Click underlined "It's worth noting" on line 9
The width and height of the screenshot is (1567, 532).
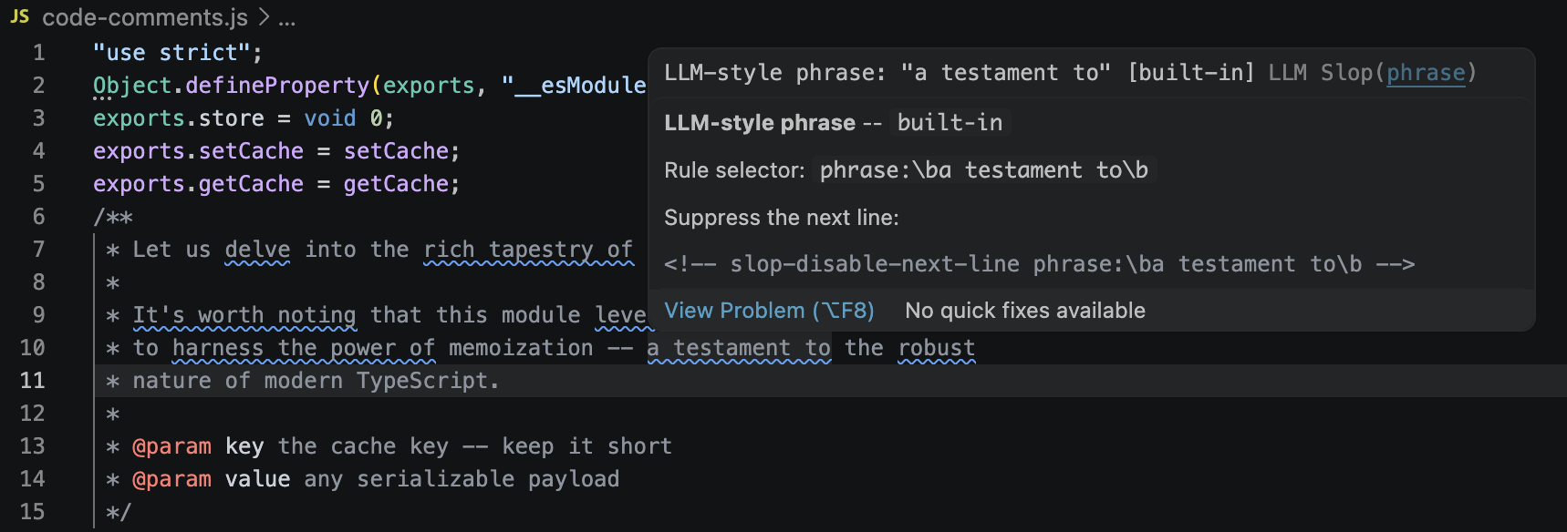tap(244, 315)
